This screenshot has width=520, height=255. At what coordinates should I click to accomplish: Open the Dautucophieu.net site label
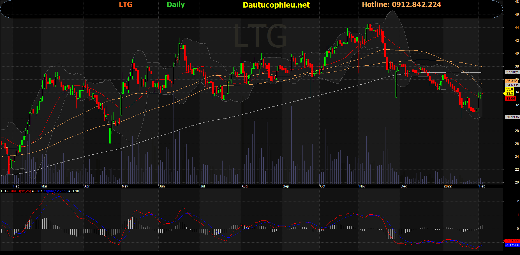(276, 5)
